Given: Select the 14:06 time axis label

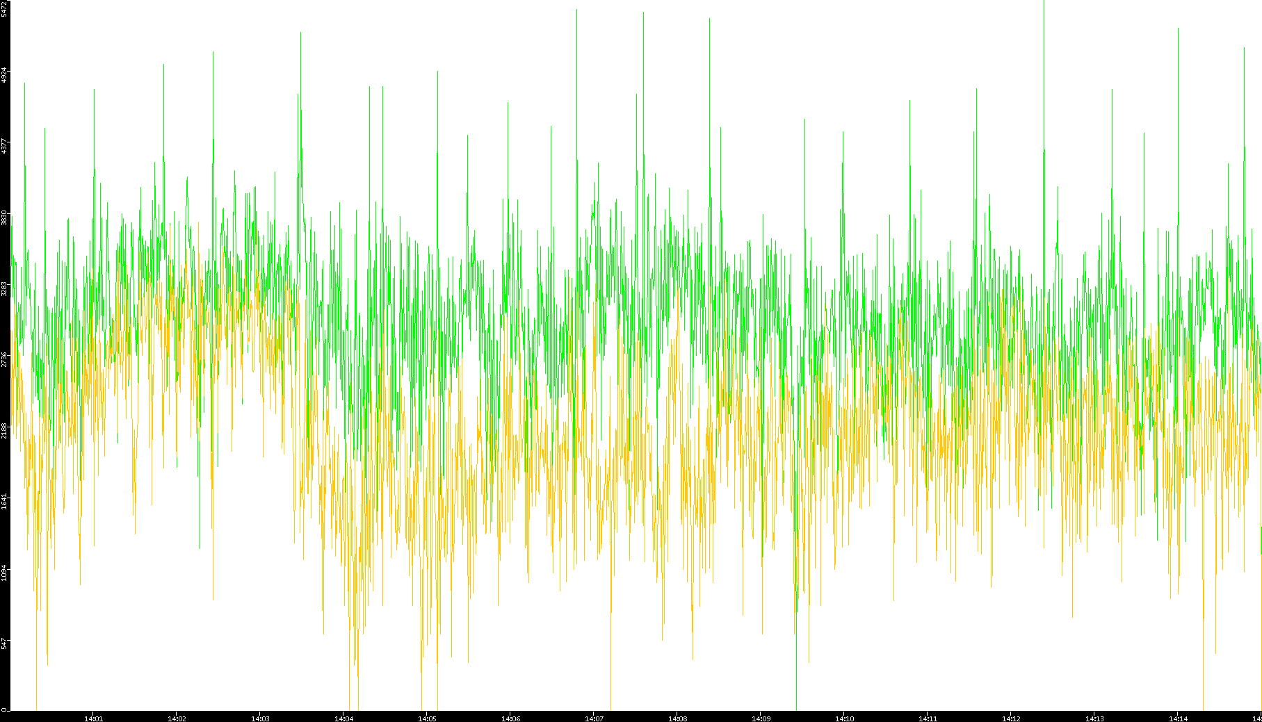Looking at the screenshot, I should (511, 718).
